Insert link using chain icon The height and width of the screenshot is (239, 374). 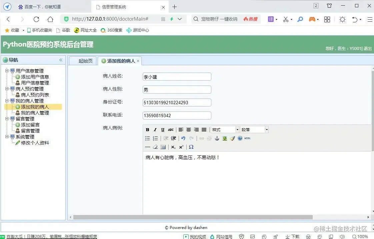pyautogui.click(x=202, y=138)
